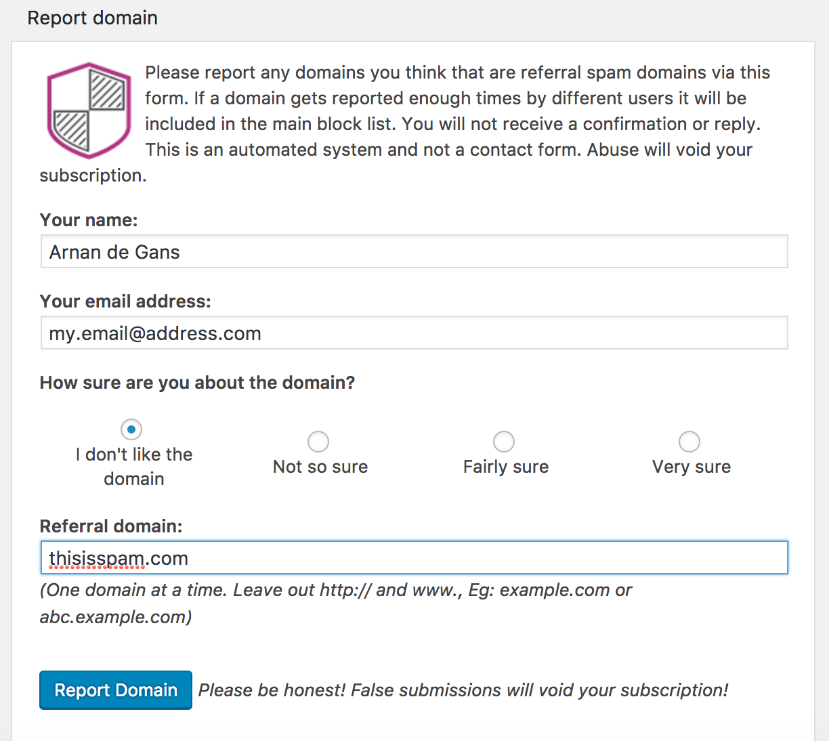
Task: Click the "Very sure" text label
Action: tap(692, 467)
